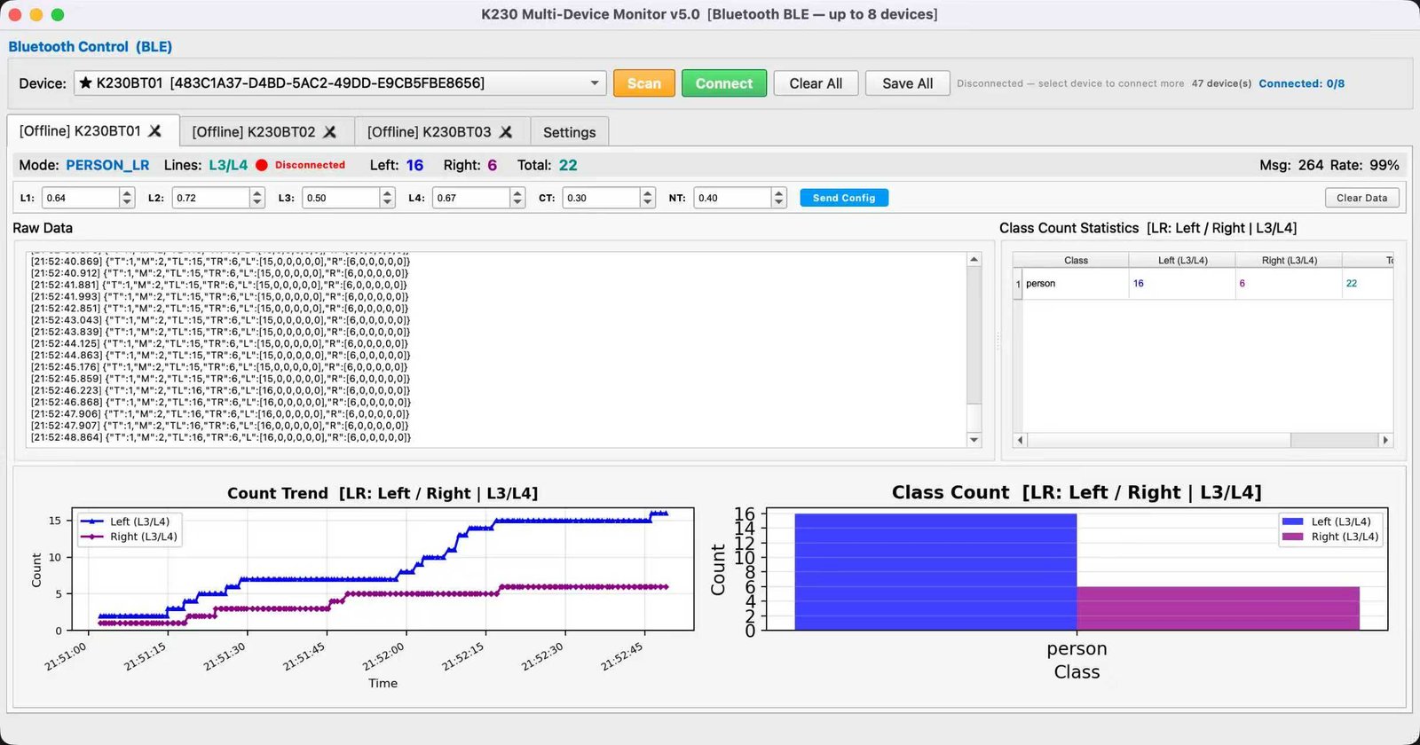The image size is (1420, 745).
Task: Click Right (L3/L4) legend entry in Count Trend
Action: tap(130, 537)
